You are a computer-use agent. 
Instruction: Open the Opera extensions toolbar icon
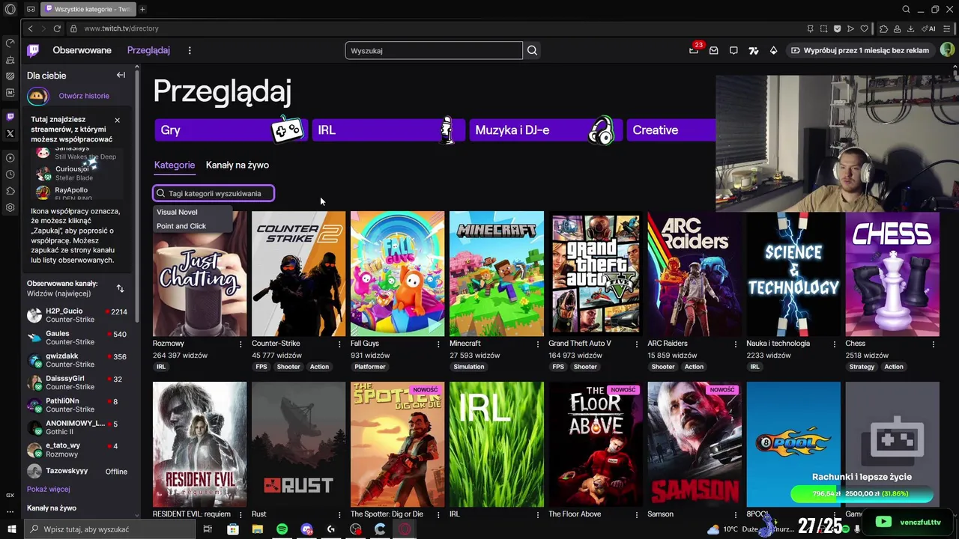click(x=883, y=28)
